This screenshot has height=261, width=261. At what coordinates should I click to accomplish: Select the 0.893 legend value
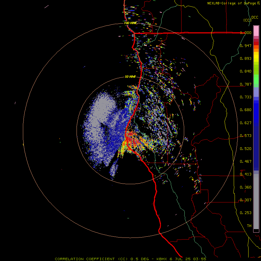246,58
